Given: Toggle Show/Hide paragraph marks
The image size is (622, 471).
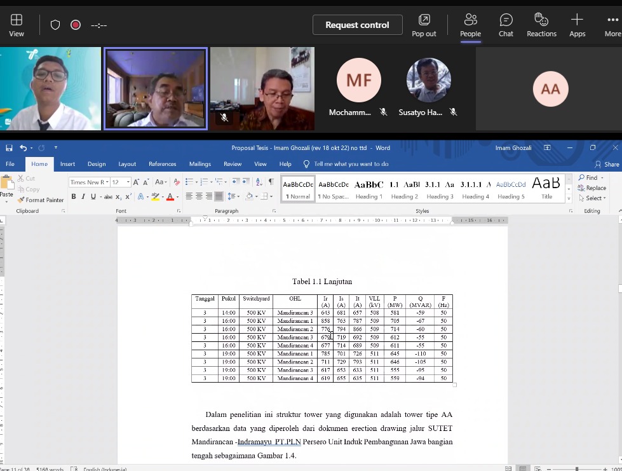Looking at the screenshot, I should point(271,182).
